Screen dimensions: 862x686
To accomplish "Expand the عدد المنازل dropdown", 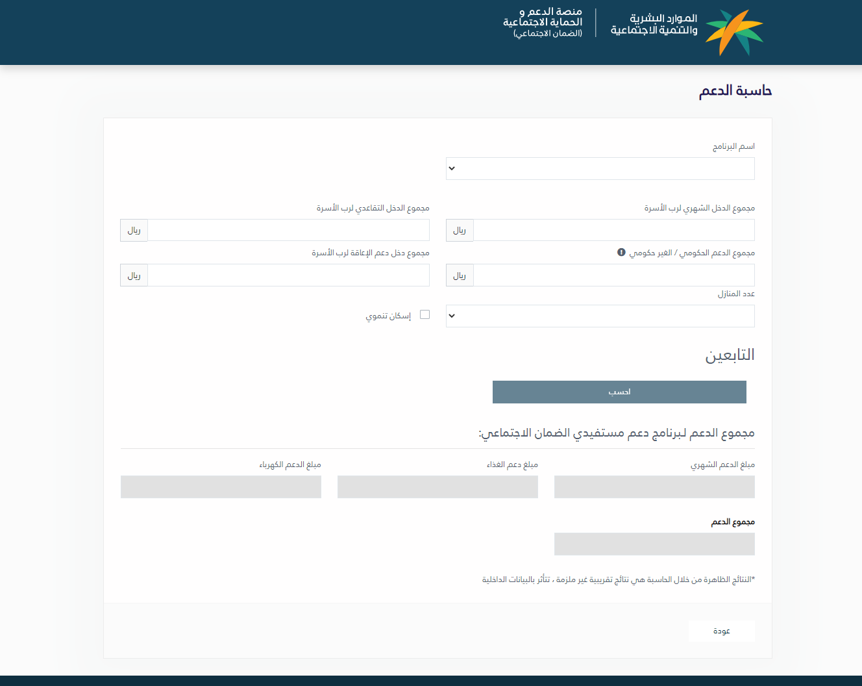I will coord(600,316).
